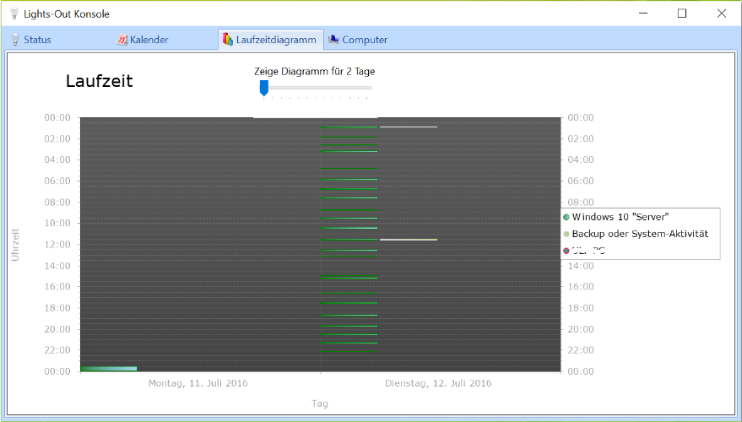
Task: Click the white activity bar near 01:00 Dienstag
Action: tap(409, 127)
